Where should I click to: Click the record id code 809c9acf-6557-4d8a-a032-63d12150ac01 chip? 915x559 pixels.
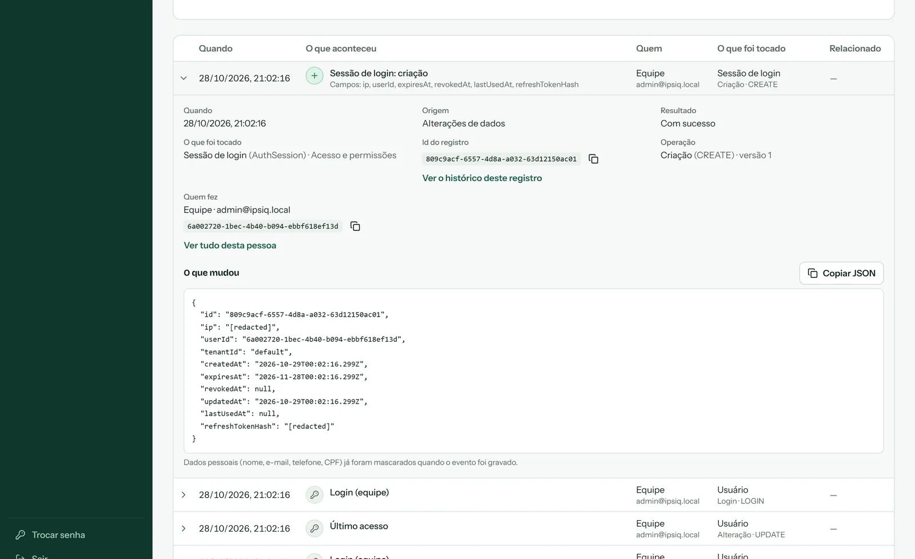[x=501, y=159]
